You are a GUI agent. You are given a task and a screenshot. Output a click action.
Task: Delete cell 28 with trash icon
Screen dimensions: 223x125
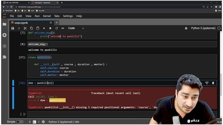213,83
